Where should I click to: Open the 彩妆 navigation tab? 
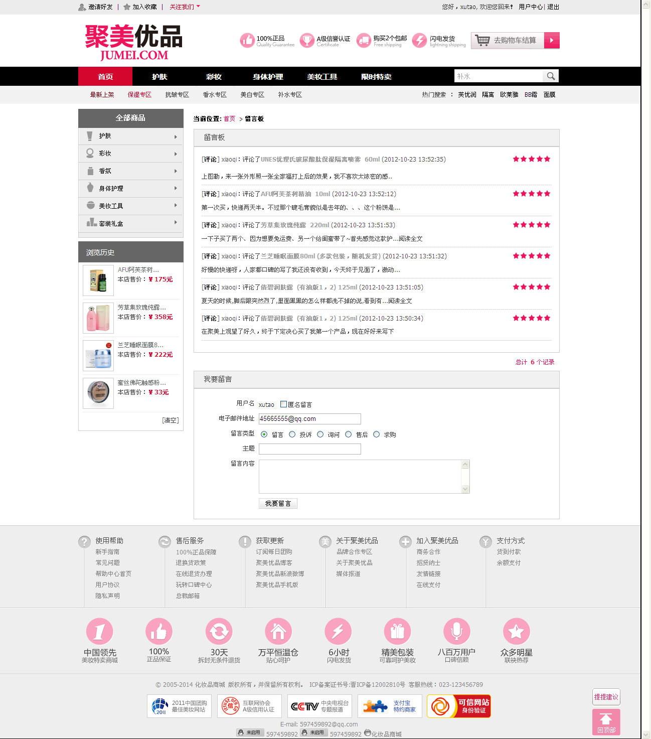click(x=214, y=77)
